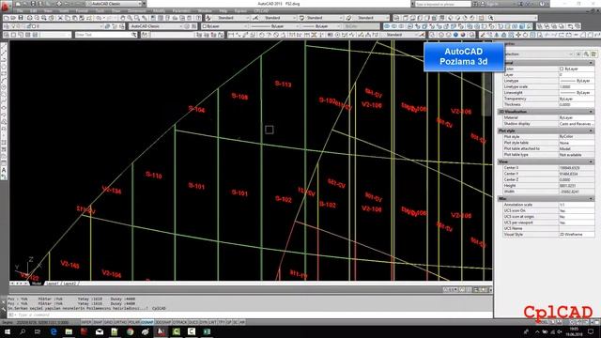
Task: Click the Windows Start button
Action: (8, 331)
